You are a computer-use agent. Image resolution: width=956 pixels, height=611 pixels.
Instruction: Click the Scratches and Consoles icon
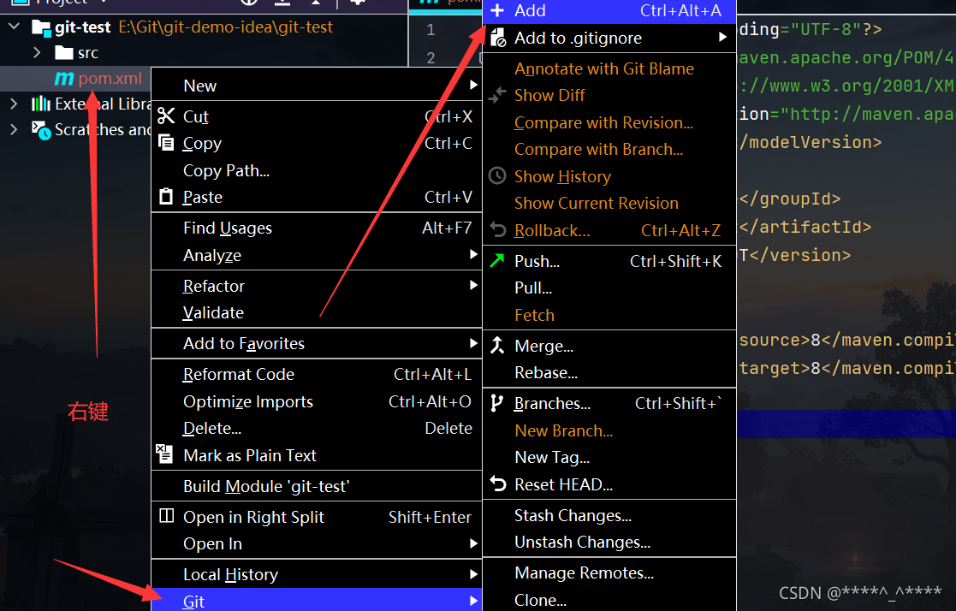click(41, 130)
